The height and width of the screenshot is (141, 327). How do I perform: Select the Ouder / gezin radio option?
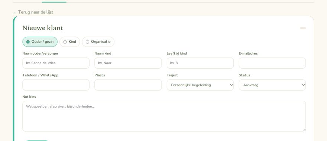tap(40, 42)
